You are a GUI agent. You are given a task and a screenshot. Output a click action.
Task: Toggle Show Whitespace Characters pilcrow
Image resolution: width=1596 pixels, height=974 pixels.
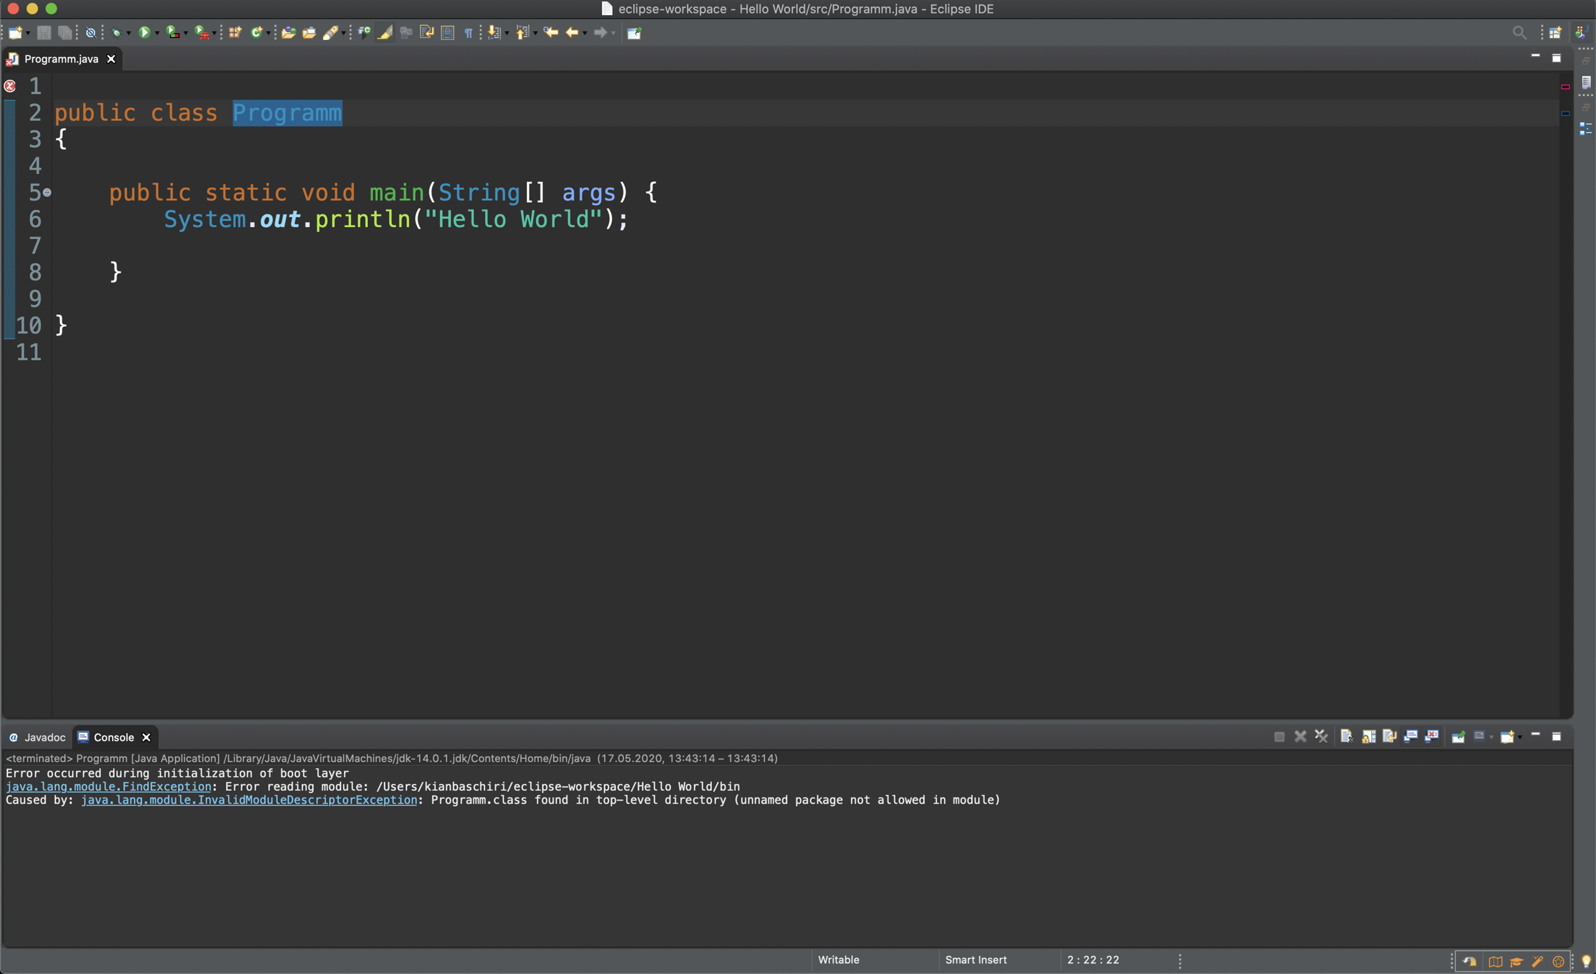(468, 32)
